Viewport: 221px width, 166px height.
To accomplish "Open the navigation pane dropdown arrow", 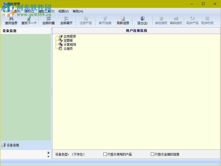I will 48,156.
